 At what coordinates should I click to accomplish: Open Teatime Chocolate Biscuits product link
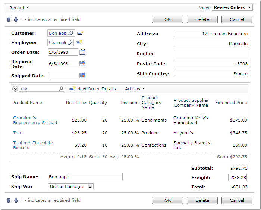pyautogui.click(x=33, y=145)
